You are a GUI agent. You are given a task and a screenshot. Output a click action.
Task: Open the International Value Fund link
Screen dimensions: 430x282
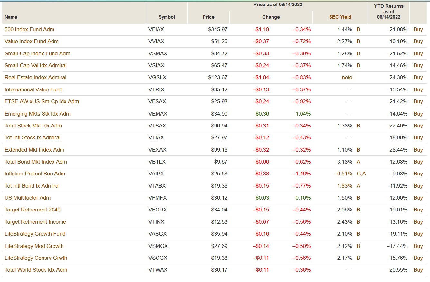click(x=33, y=89)
